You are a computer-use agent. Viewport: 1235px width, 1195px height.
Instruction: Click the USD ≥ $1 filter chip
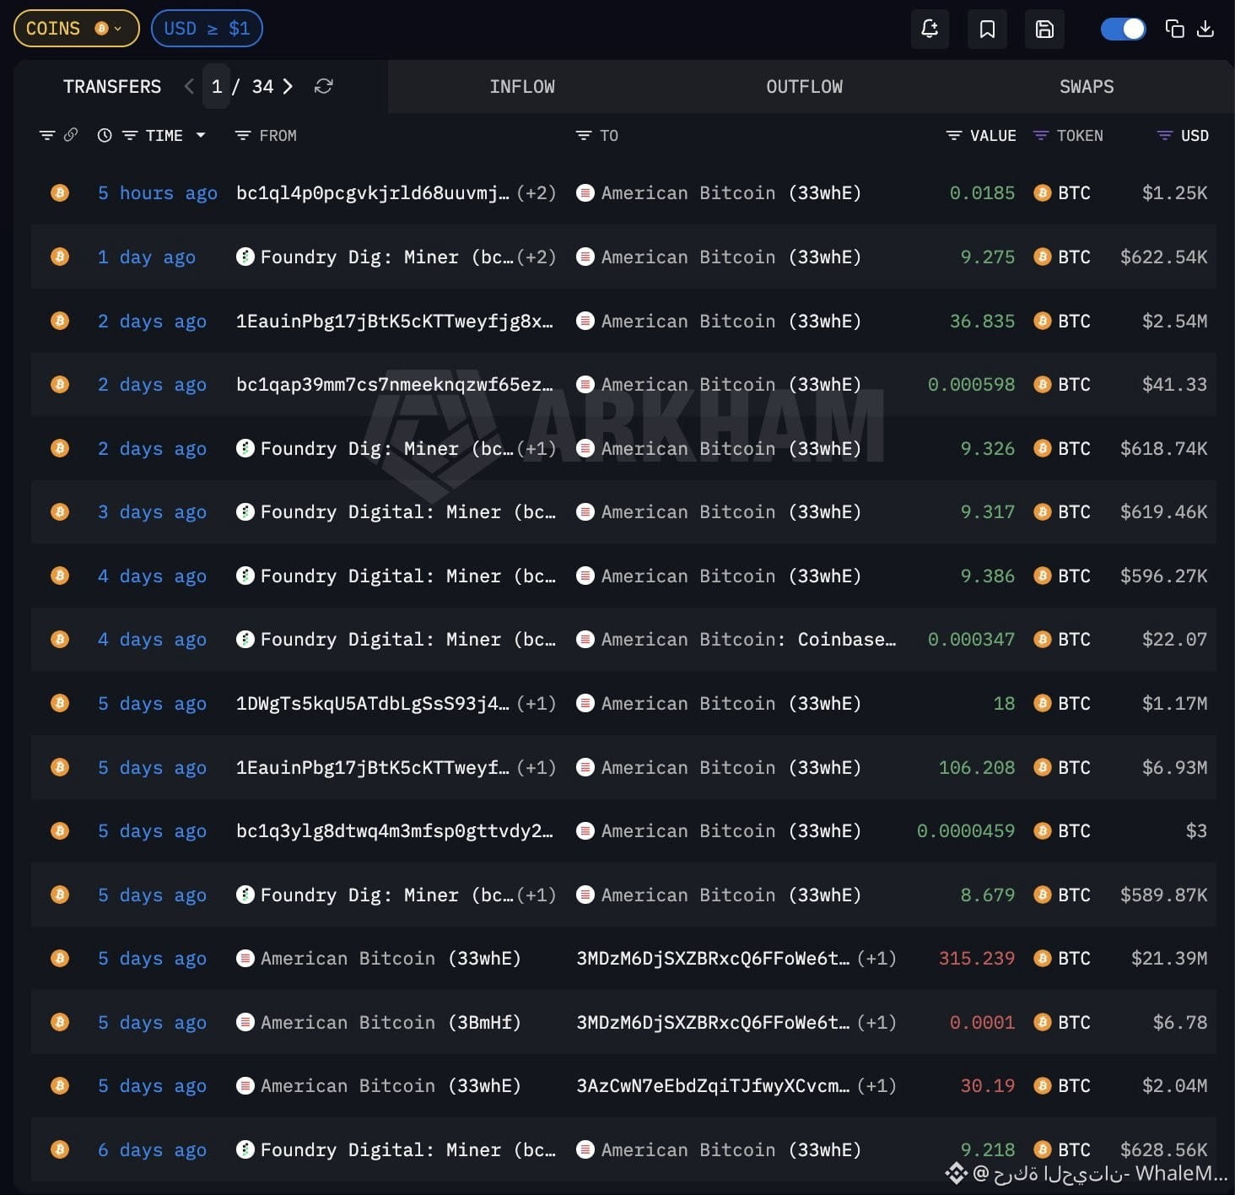coord(207,29)
